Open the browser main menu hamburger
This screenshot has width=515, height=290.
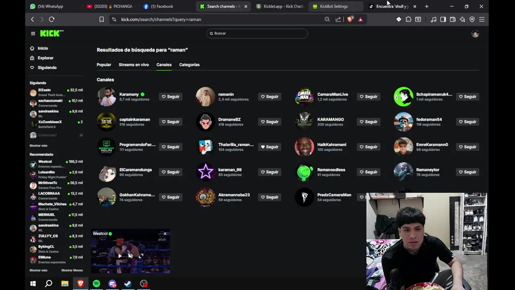point(482,19)
